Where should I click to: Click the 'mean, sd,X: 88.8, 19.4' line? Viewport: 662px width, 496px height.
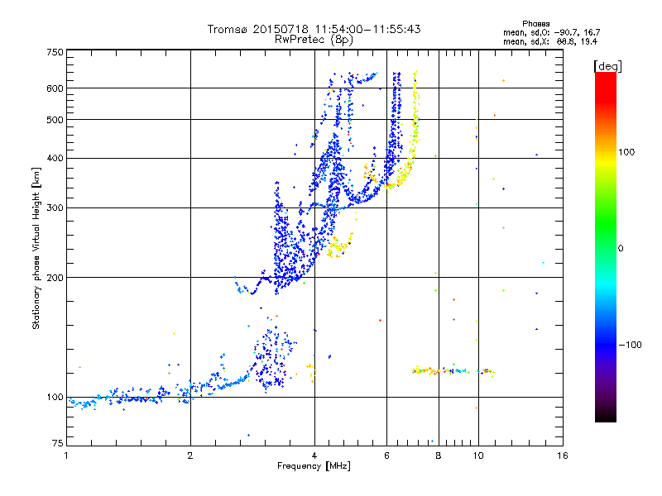point(550,41)
